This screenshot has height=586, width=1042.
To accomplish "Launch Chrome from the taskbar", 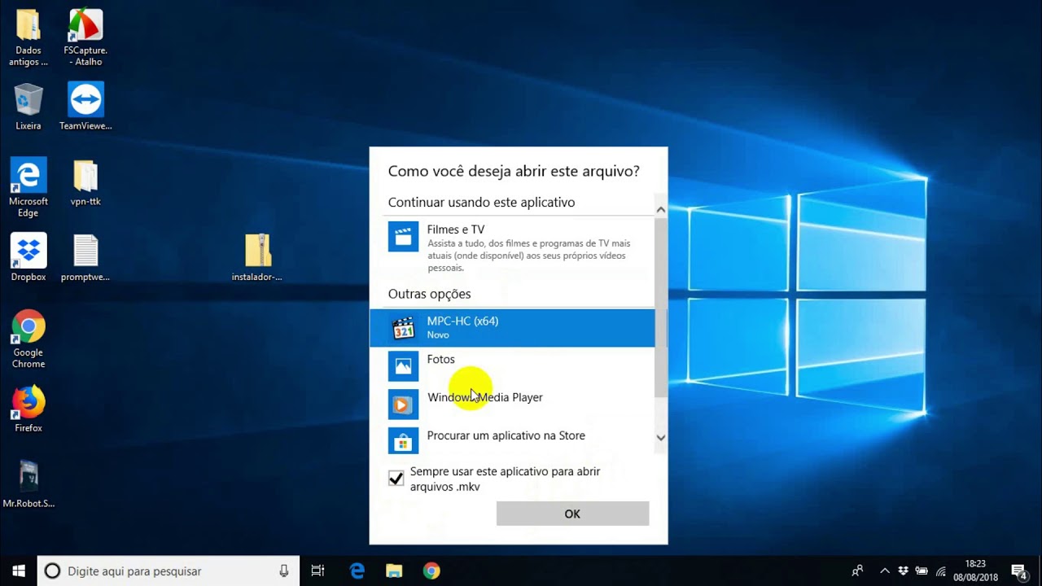I will tap(431, 571).
